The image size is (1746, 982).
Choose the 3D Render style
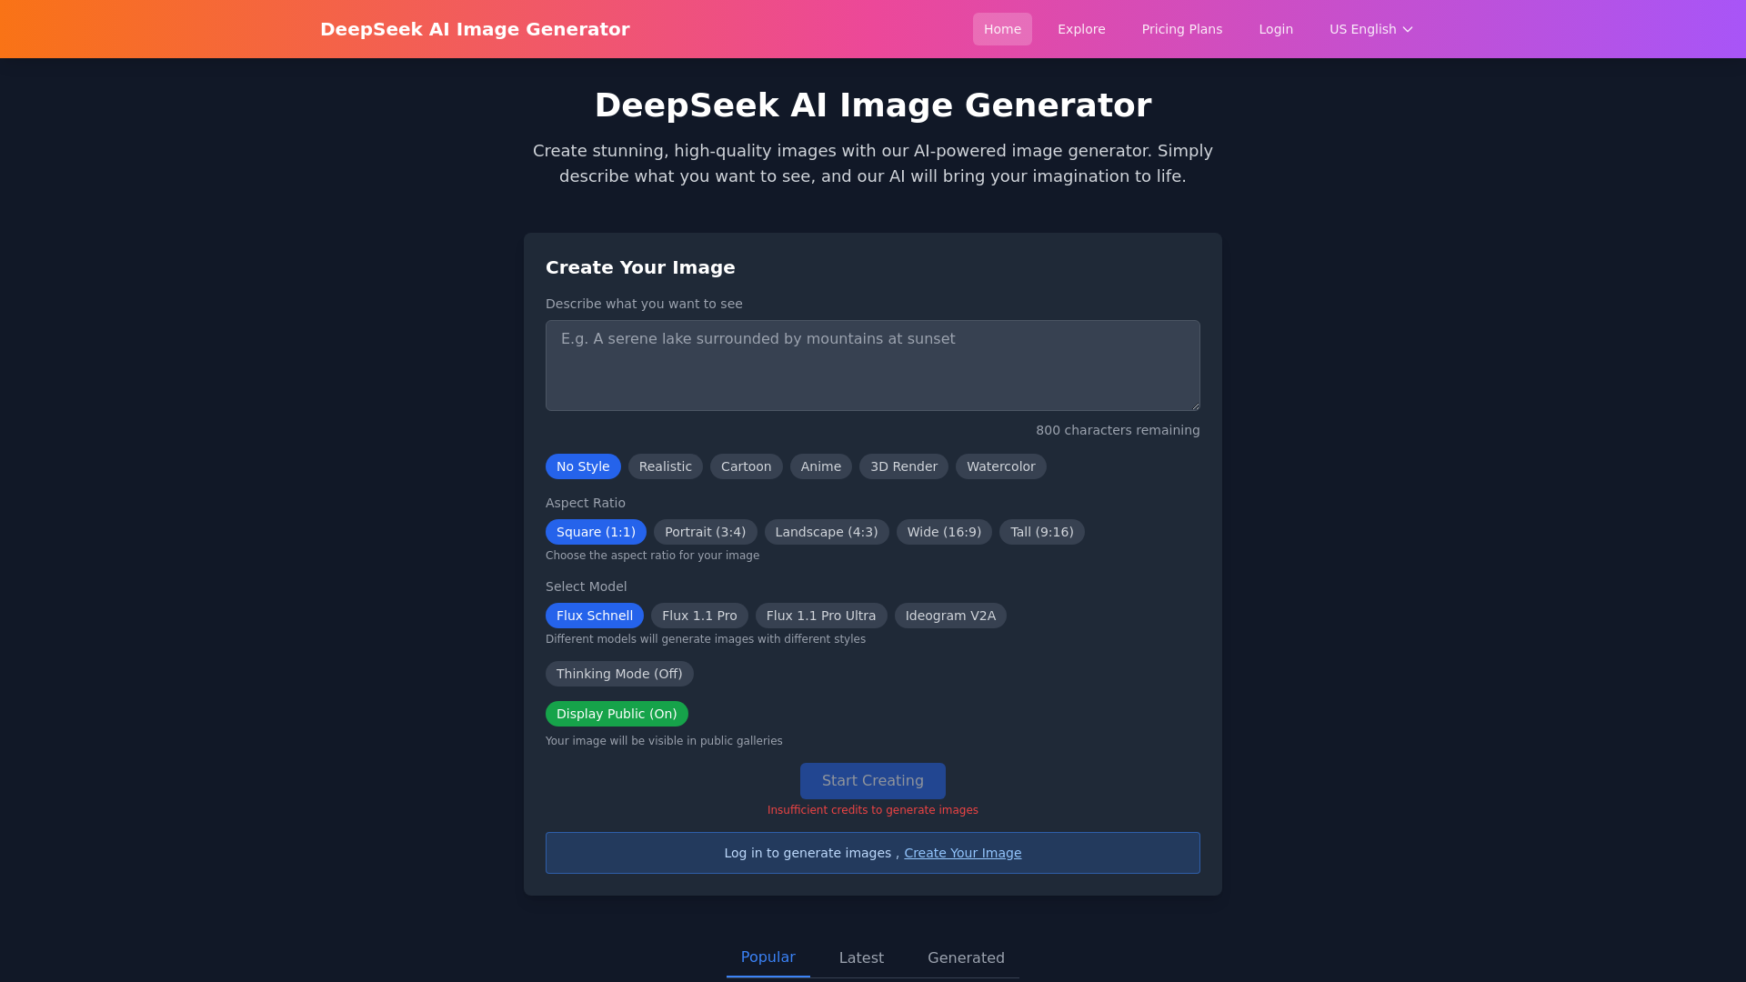coord(903,466)
